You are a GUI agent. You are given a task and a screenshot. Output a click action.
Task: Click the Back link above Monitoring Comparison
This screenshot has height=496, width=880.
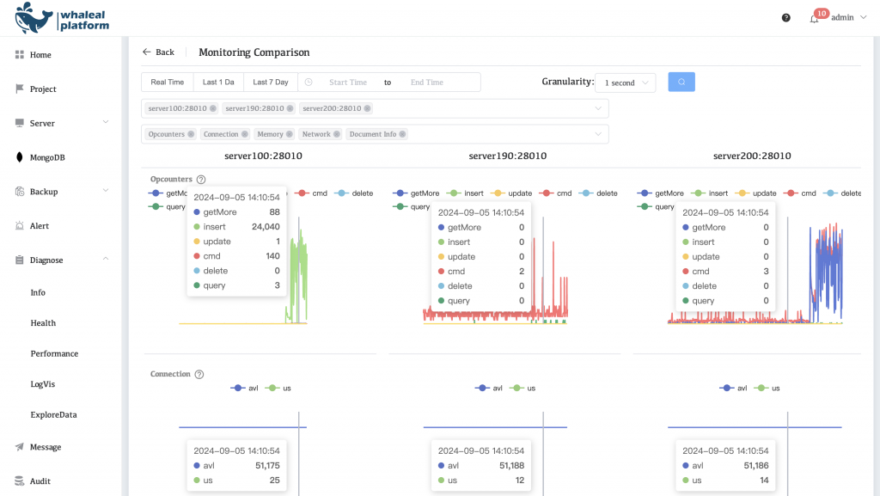159,52
